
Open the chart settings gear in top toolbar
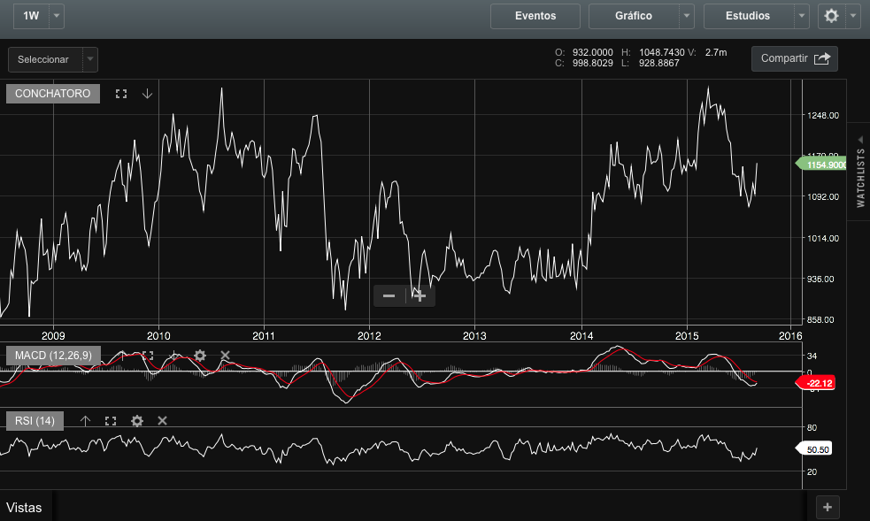(831, 16)
